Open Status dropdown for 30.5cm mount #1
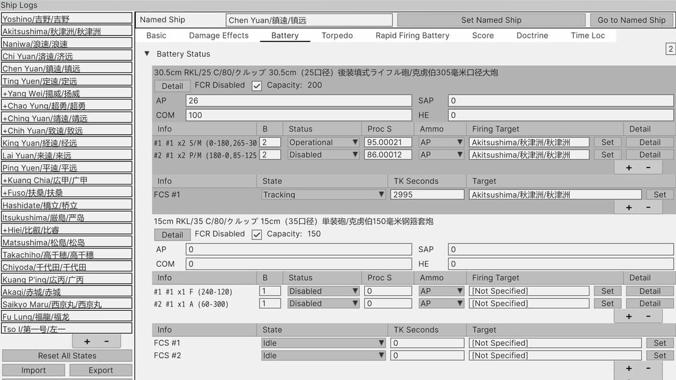676x380 pixels. tap(323, 142)
